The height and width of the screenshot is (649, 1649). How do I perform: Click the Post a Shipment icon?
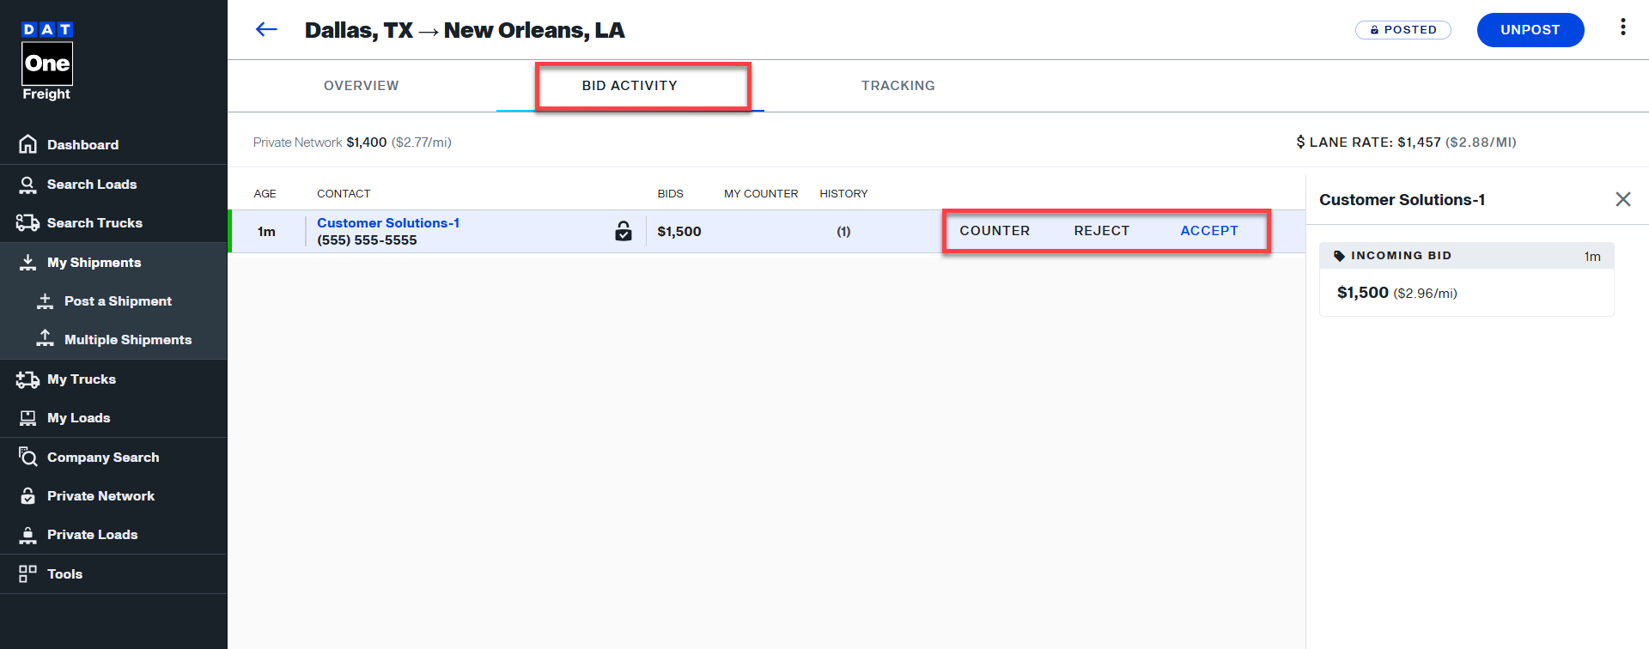46,301
